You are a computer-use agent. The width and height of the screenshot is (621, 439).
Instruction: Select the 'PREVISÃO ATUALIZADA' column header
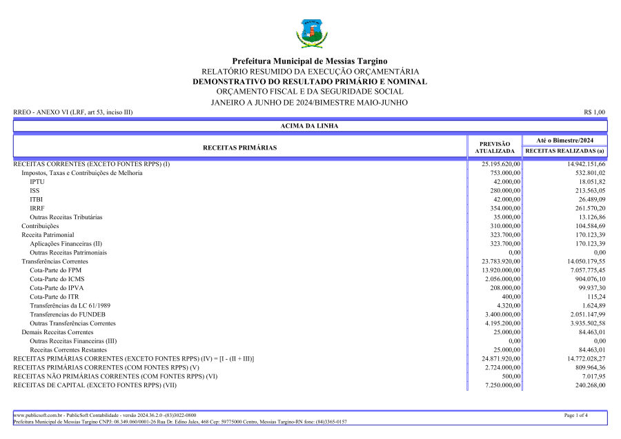tap(494, 147)
